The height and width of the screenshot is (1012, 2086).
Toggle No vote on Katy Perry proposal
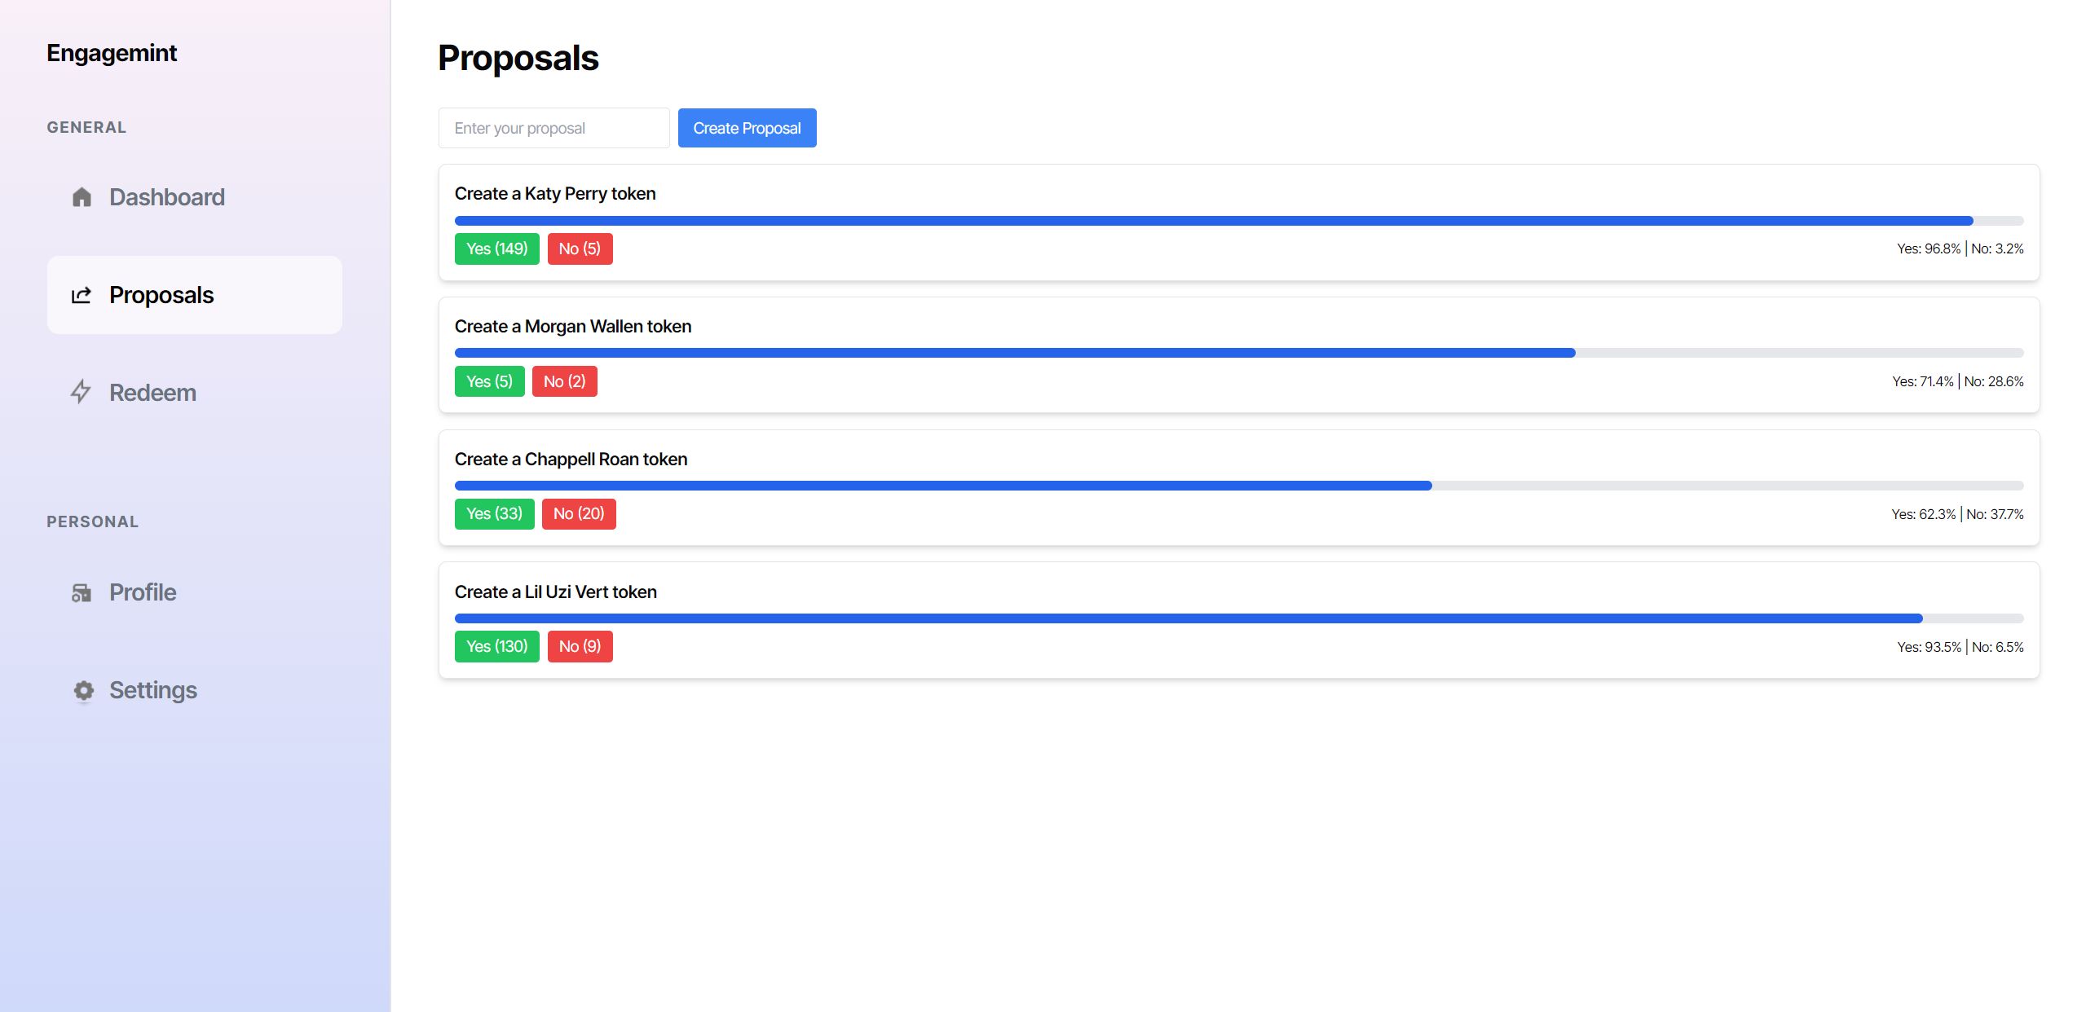pyautogui.click(x=580, y=249)
